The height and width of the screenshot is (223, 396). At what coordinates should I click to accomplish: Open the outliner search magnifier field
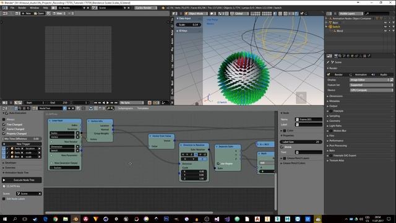click(x=377, y=14)
